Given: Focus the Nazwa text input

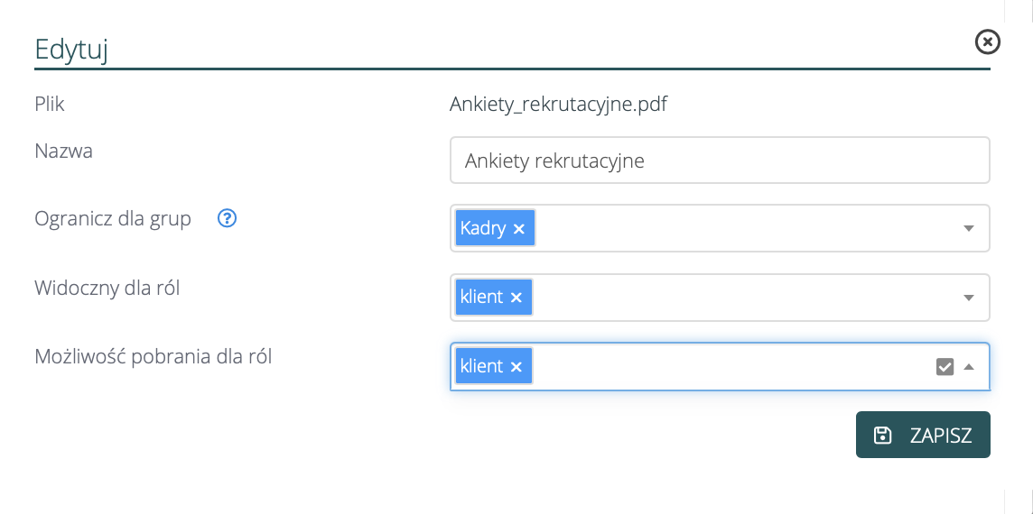Looking at the screenshot, I should coord(719,161).
